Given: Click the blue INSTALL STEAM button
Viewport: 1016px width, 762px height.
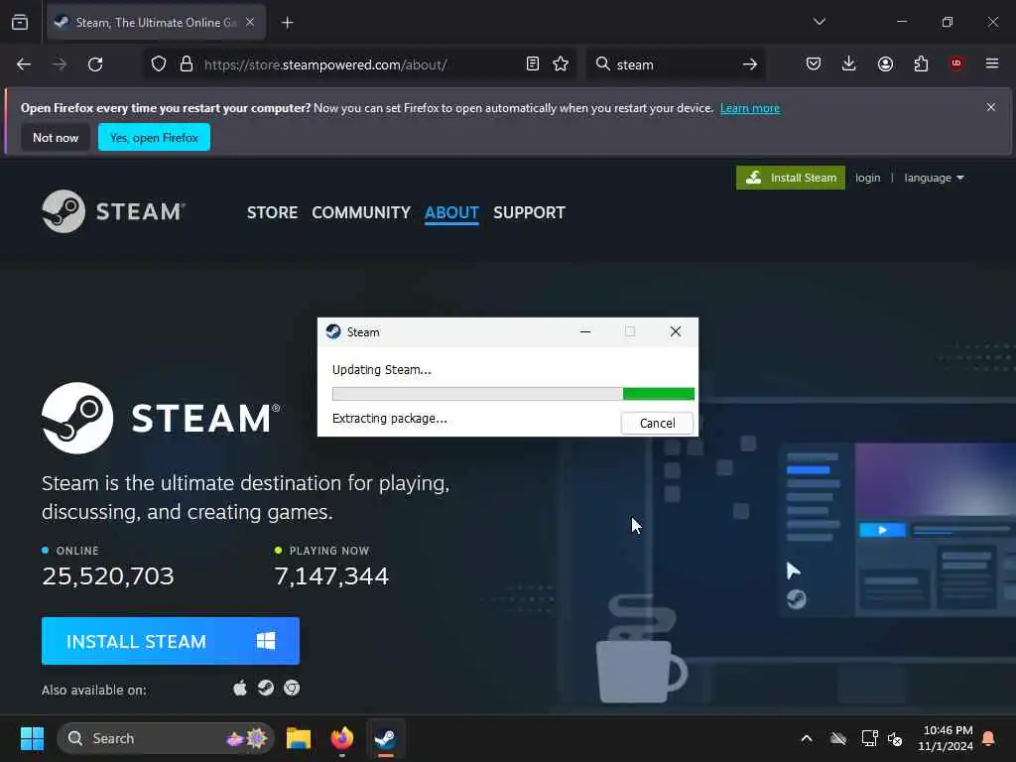Looking at the screenshot, I should pyautogui.click(x=171, y=641).
